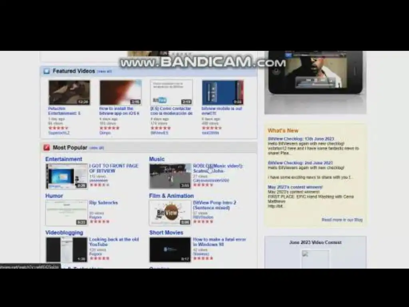
Task: Open the Music category
Action: coord(157,159)
